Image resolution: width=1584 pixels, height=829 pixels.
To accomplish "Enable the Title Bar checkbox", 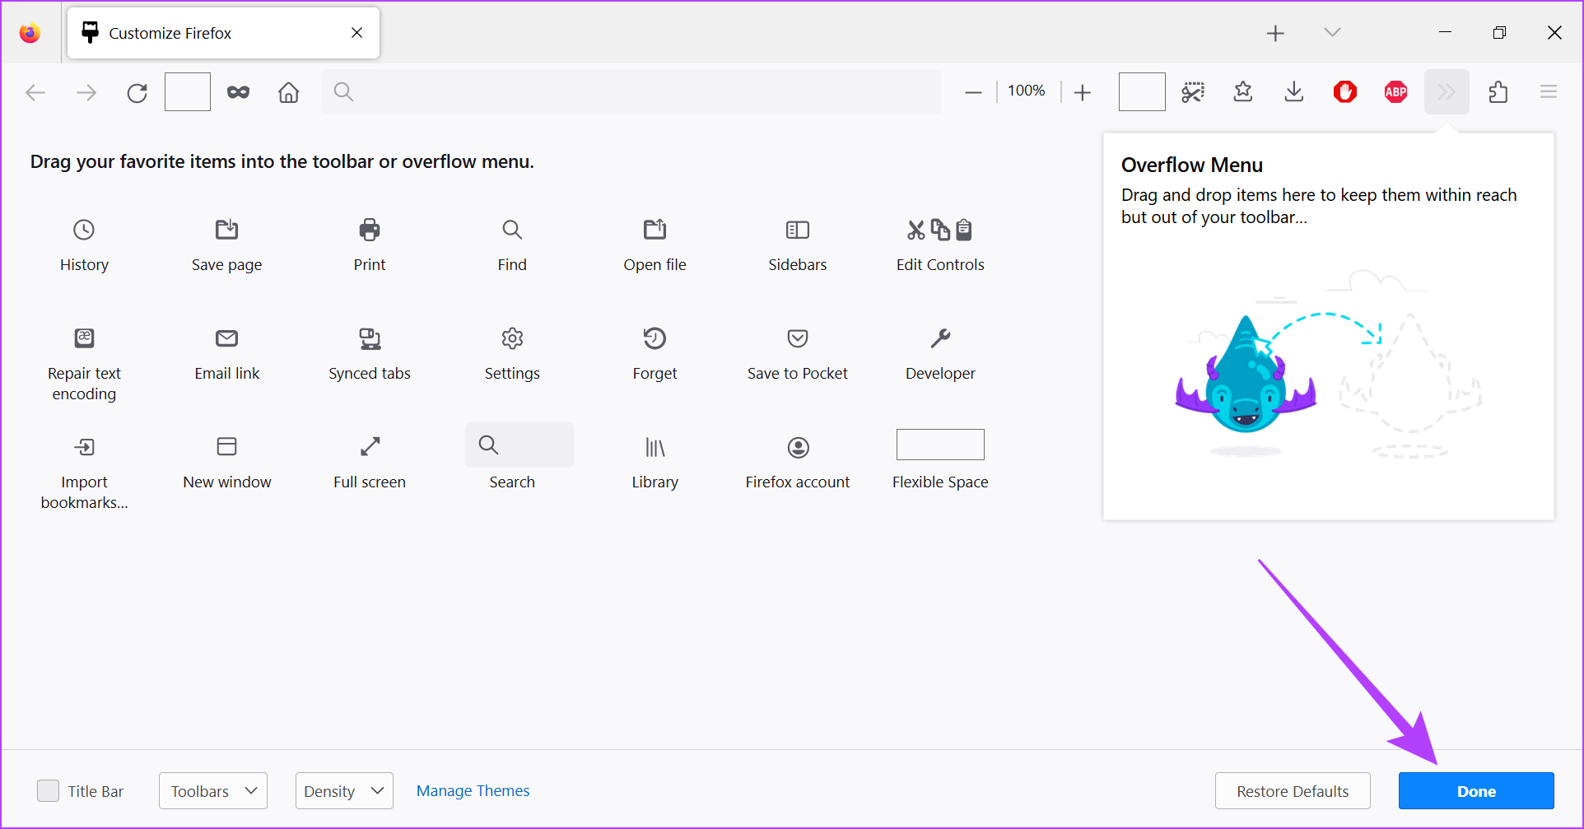I will click(49, 791).
